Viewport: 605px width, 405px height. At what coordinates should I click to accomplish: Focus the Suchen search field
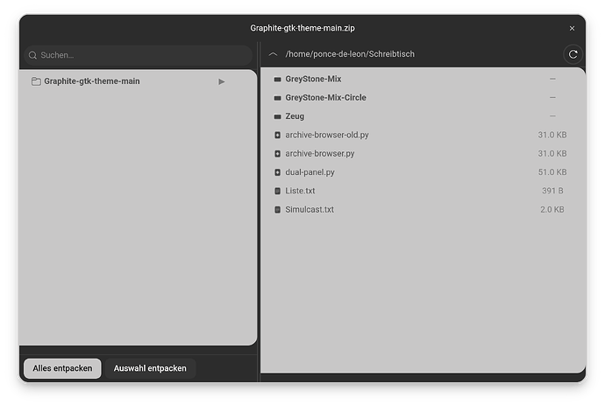140,55
